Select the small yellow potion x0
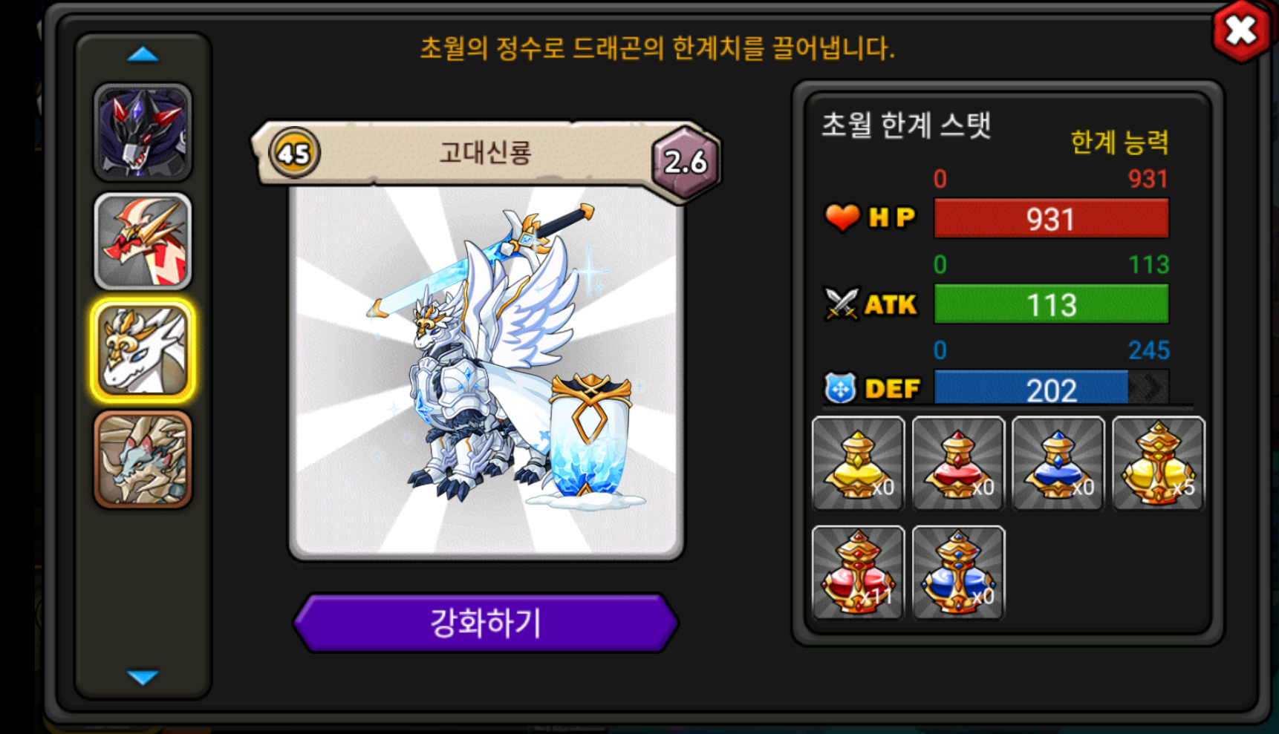Image resolution: width=1279 pixels, height=734 pixels. 858,463
